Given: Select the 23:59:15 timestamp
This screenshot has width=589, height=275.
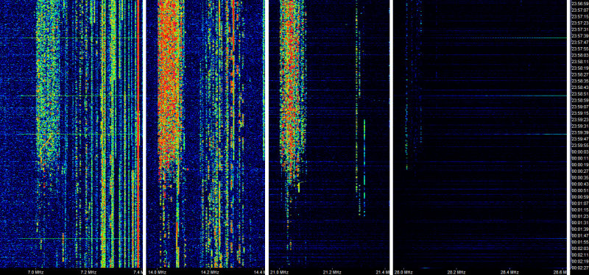Looking at the screenshot, I should 579,113.
